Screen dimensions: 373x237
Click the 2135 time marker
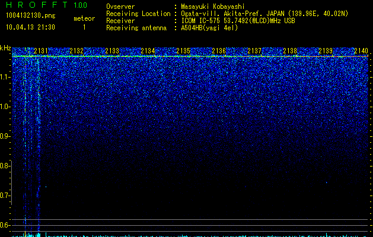click(183, 51)
